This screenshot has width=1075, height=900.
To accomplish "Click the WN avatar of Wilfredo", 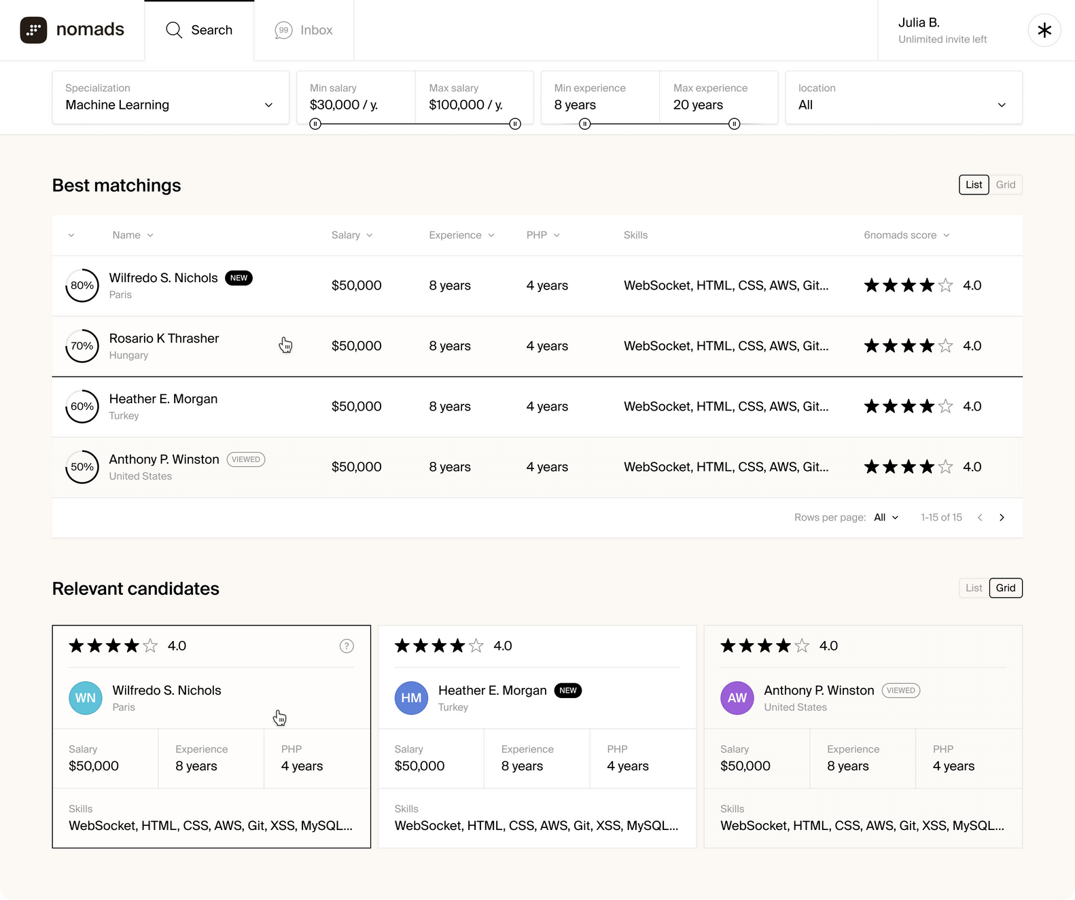I will pos(86,698).
